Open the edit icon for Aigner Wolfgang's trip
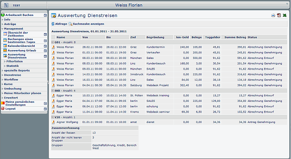The width and height of the screenshot is (291, 159). (x=53, y=122)
